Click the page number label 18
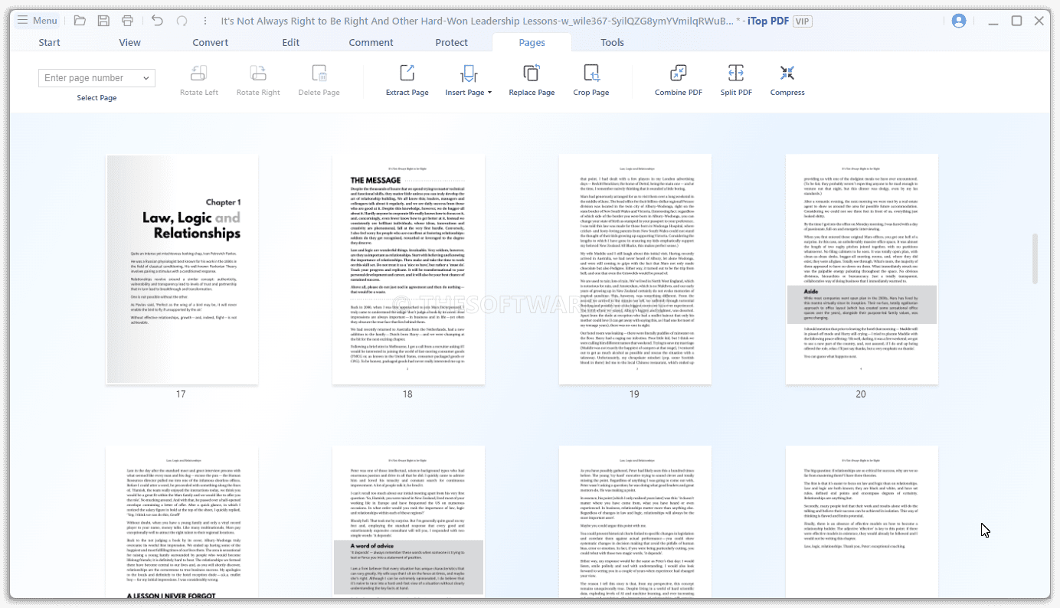 coord(407,394)
